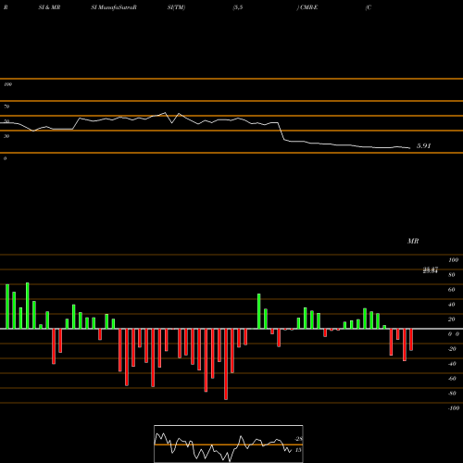Click the tallest red bar in the MR histogram

(x=226, y=364)
